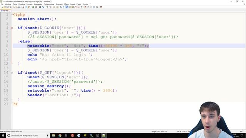Open the Formato menu

[30, 4]
